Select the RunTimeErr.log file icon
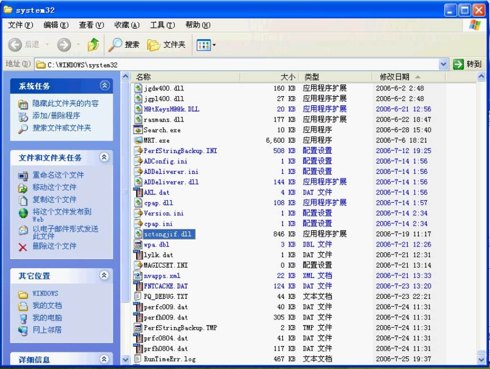The height and width of the screenshot is (369, 490). click(138, 359)
